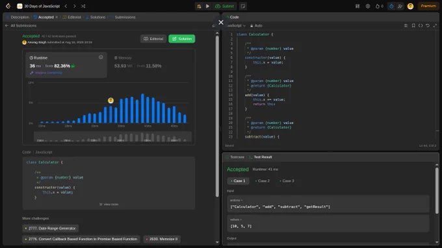Click the editor bookmark icon
Image resolution: width=442 pixels, height=248 pixels.
point(413,25)
